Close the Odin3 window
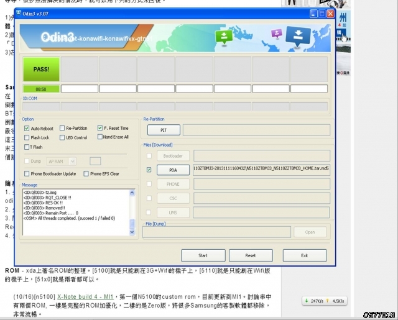This screenshot has width=398, height=320. 330,14
